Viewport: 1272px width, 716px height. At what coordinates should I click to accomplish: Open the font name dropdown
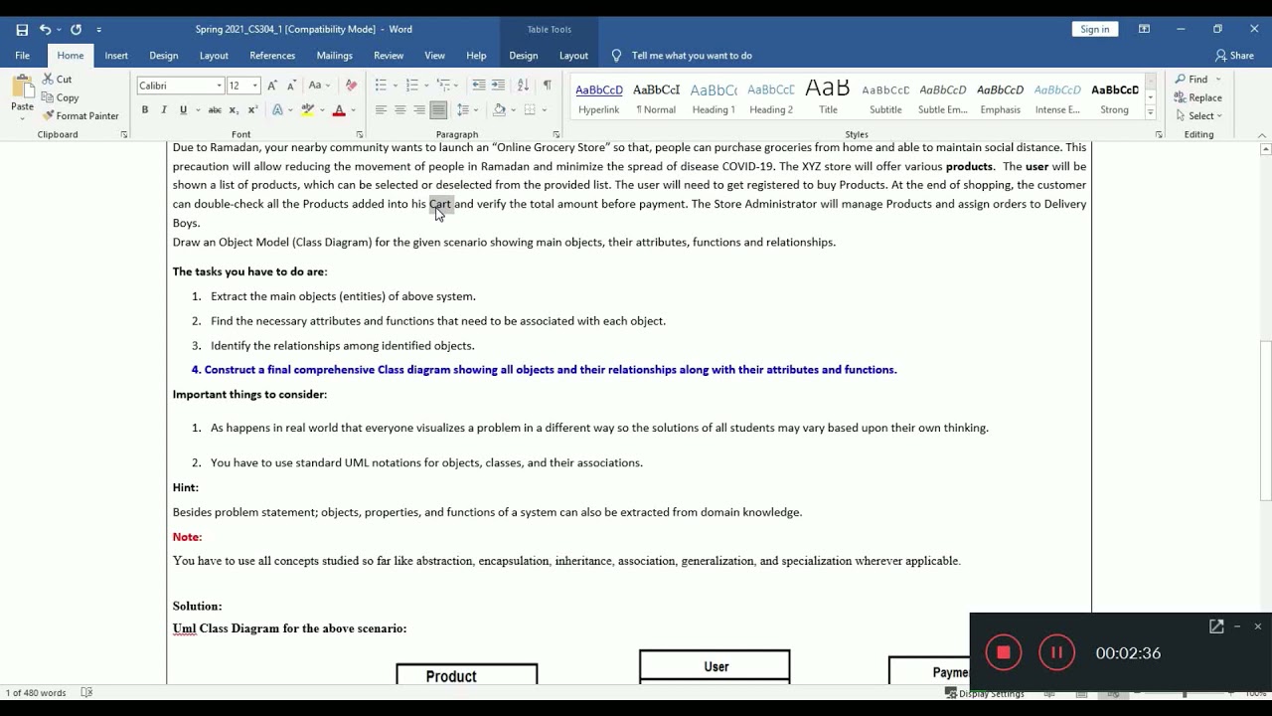click(219, 86)
